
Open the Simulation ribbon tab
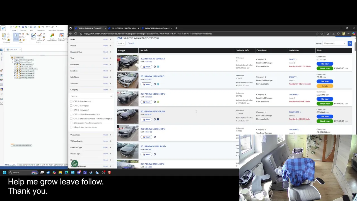pyautogui.click(x=41, y=30)
